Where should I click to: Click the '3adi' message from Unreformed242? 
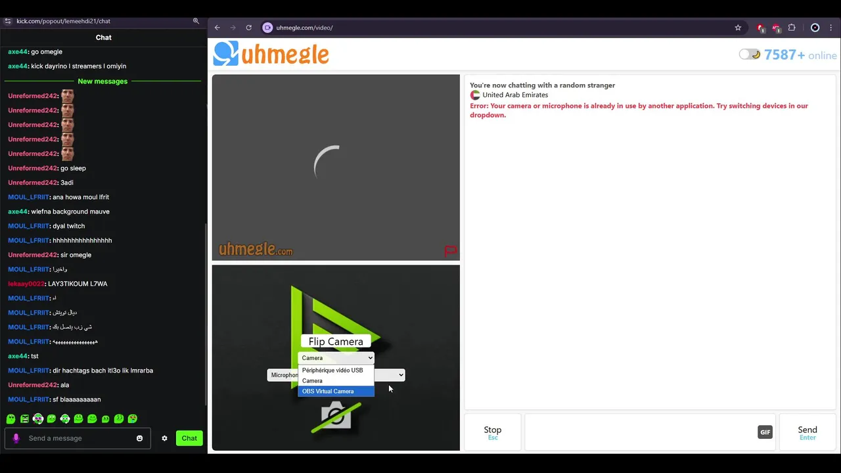[x=67, y=183]
